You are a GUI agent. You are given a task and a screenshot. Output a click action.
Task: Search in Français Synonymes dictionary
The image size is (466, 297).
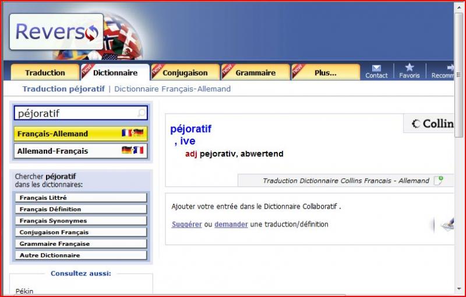[81, 221]
